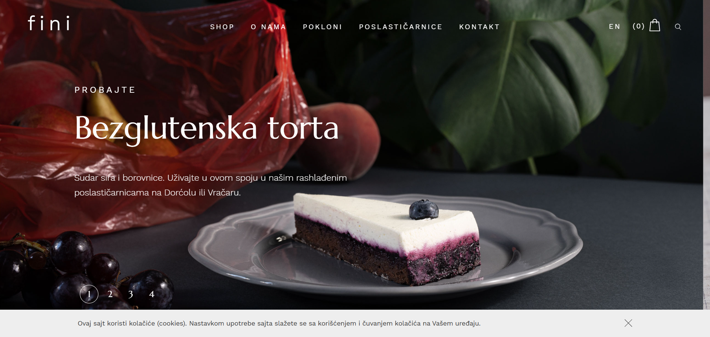Close the cookie notice with X
Image resolution: width=710 pixels, height=337 pixels.
coord(628,323)
